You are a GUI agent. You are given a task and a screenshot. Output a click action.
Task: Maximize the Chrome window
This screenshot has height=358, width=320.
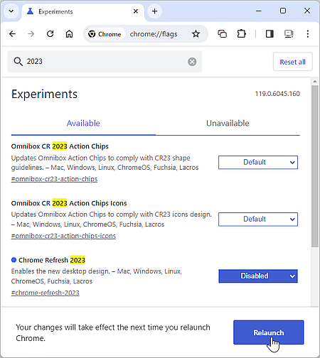[x=283, y=11]
